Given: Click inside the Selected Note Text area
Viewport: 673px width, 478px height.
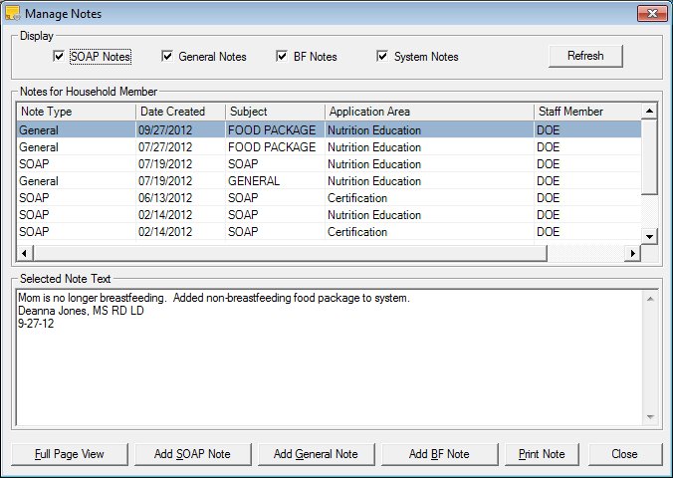Looking at the screenshot, I should click(330, 358).
